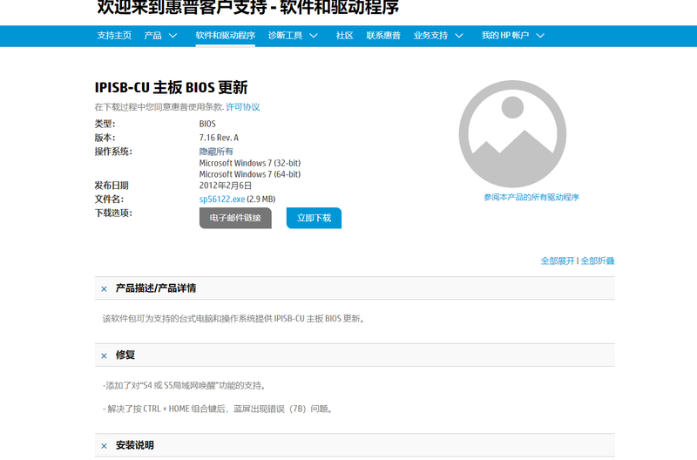Download file sp56122.exe link
The width and height of the screenshot is (697, 460).
[222, 200]
